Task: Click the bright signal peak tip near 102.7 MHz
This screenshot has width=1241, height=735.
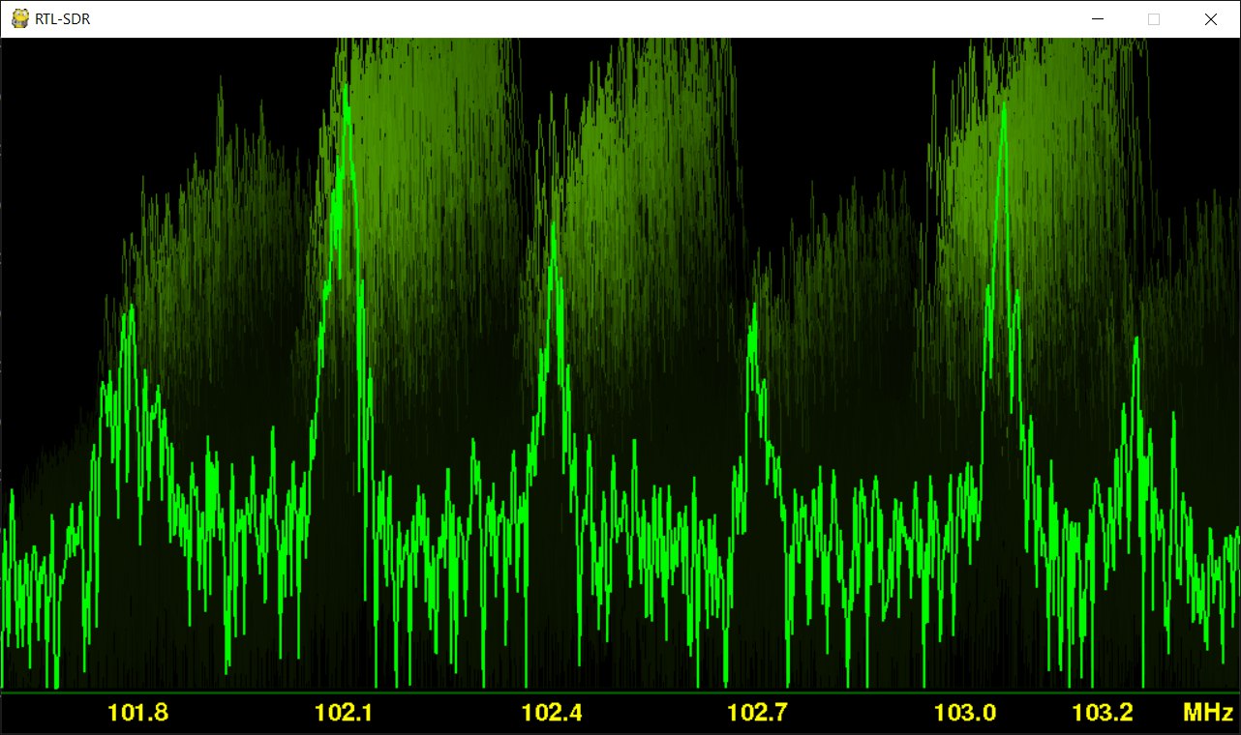Action: [x=752, y=308]
